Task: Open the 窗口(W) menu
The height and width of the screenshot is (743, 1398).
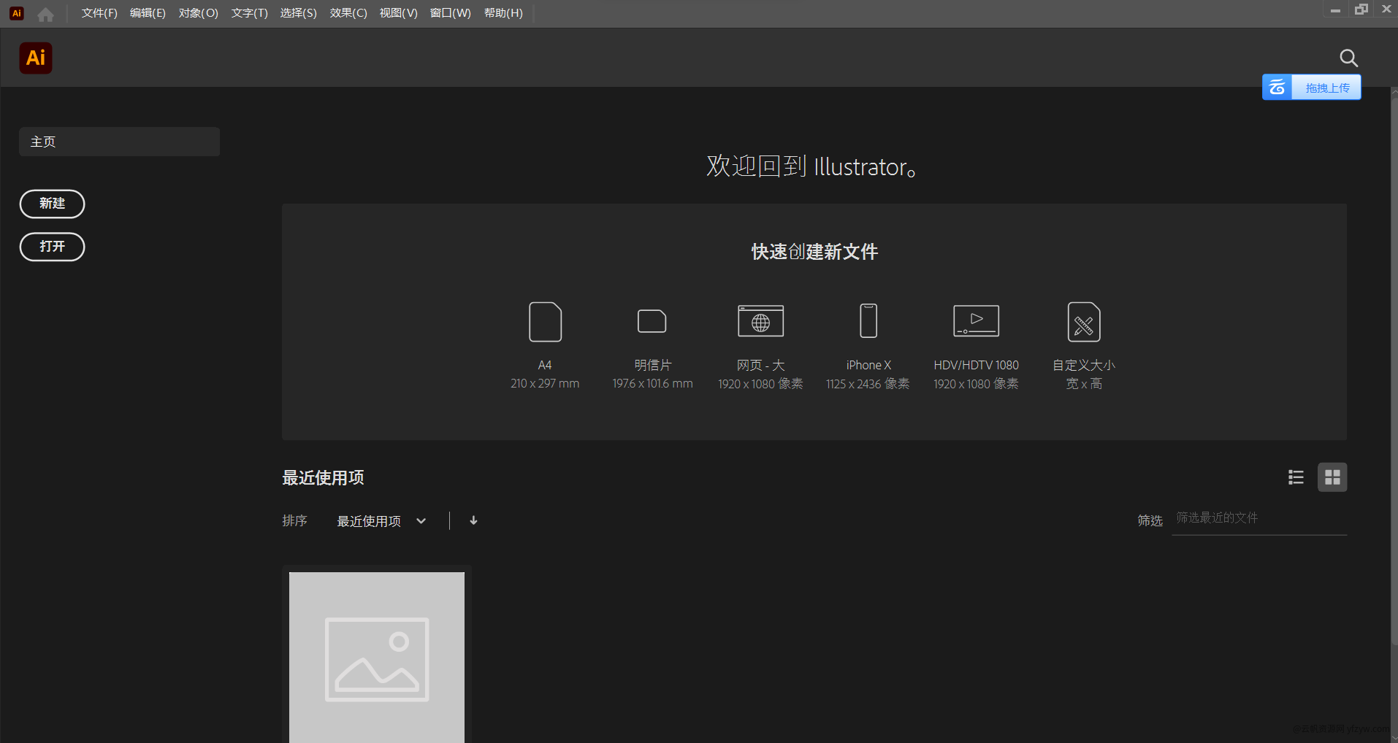Action: [x=451, y=13]
